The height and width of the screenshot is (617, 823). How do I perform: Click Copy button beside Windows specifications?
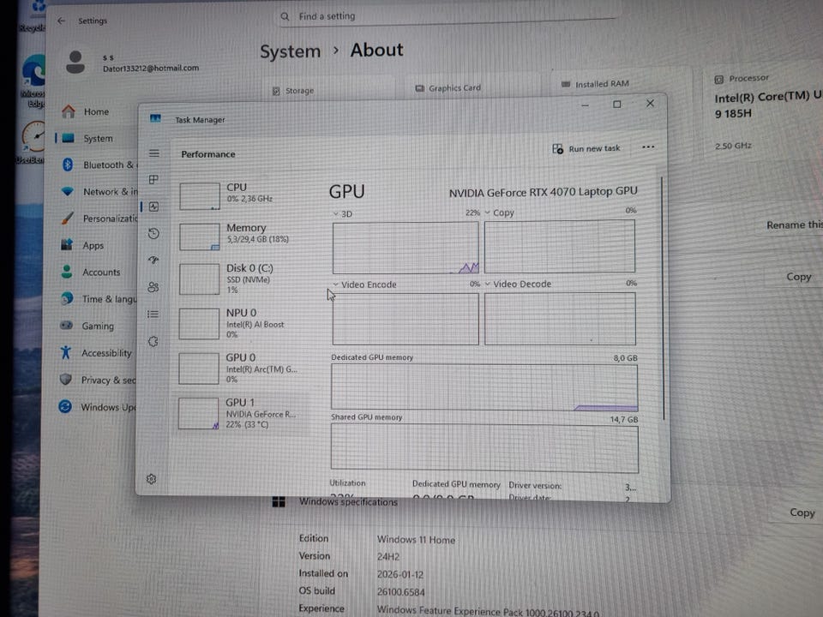802,512
